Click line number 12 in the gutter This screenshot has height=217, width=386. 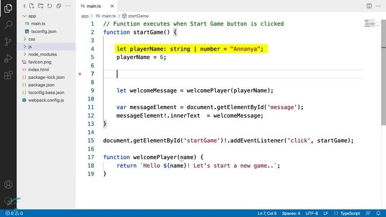91,116
